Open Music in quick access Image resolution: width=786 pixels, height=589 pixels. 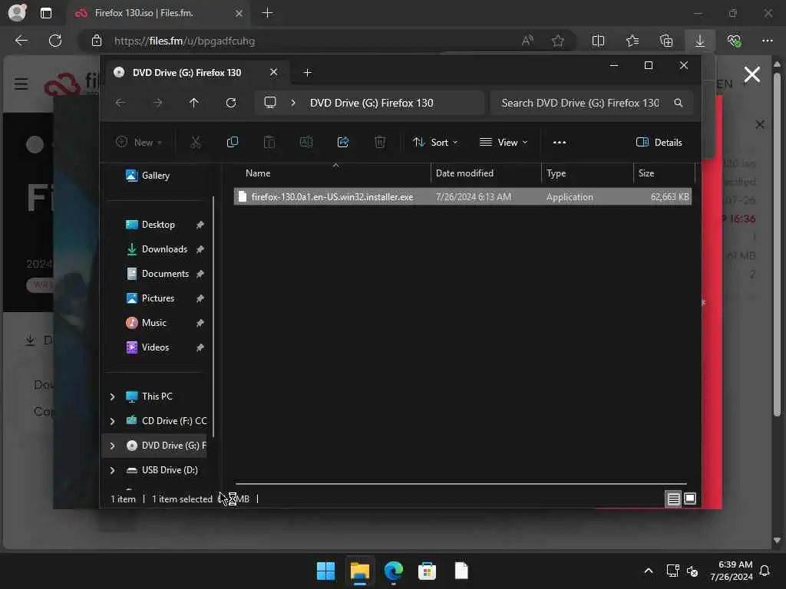coord(154,323)
